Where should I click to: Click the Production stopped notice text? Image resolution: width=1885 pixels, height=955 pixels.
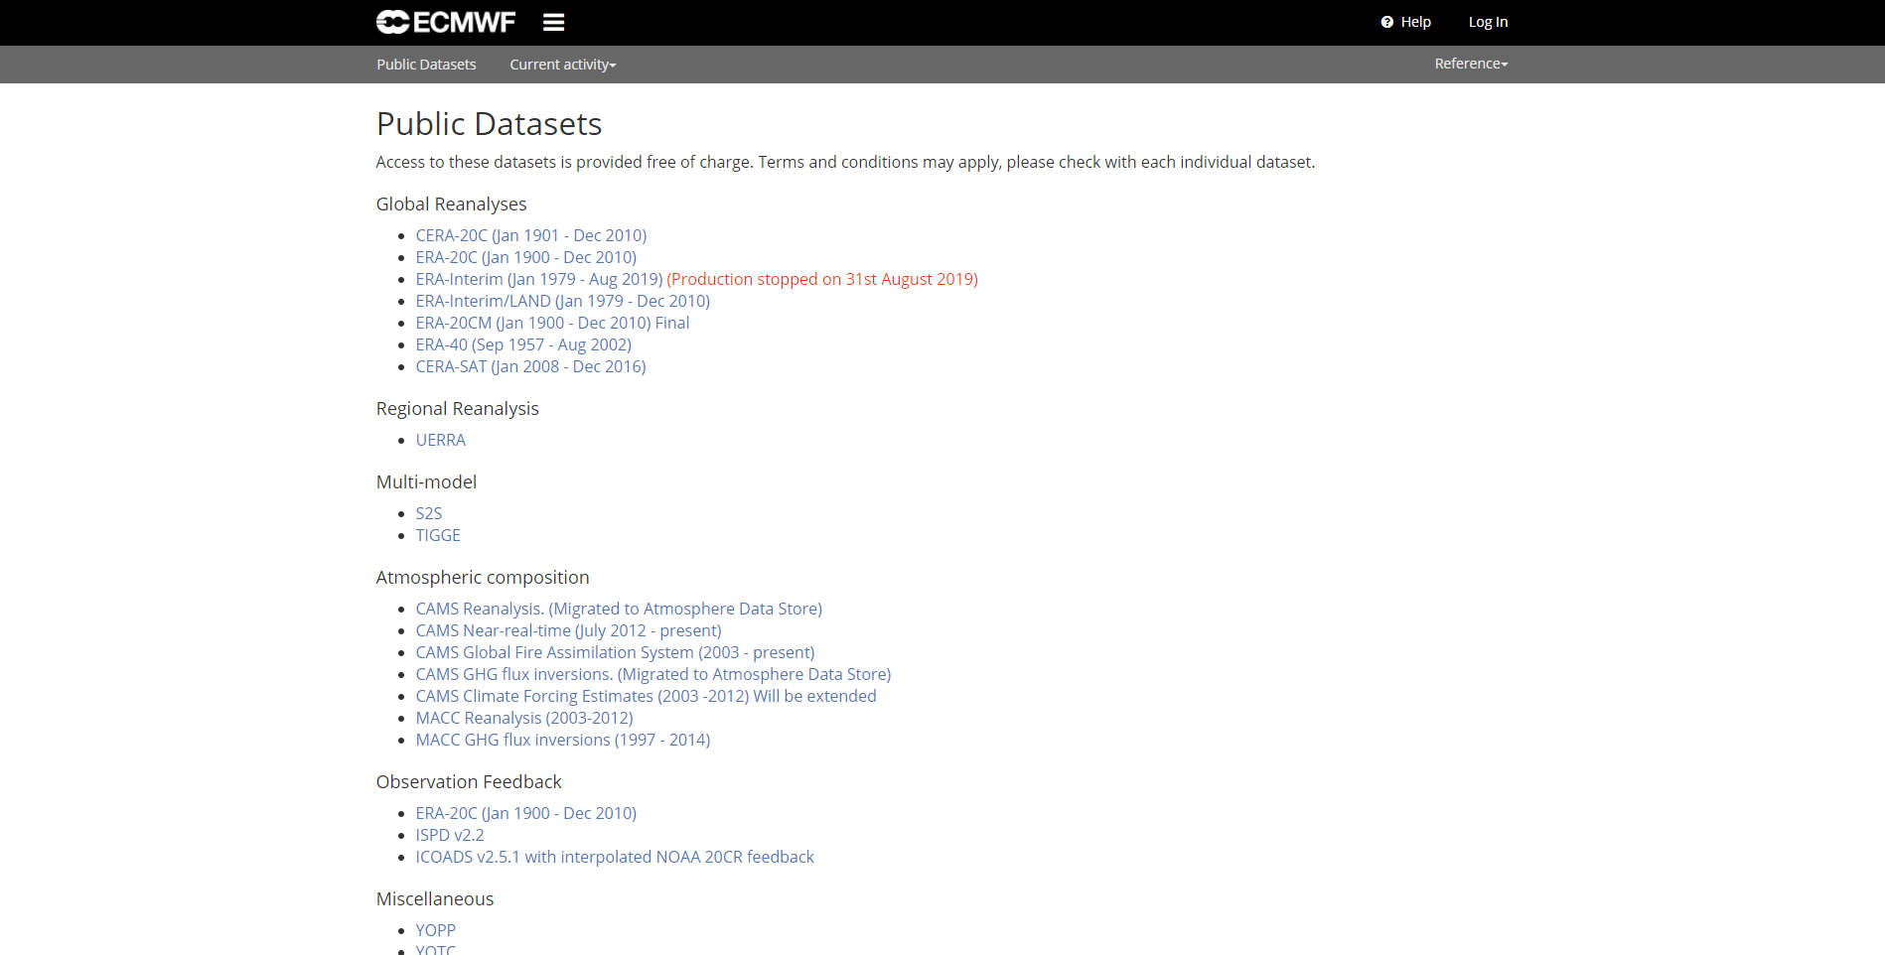point(822,279)
